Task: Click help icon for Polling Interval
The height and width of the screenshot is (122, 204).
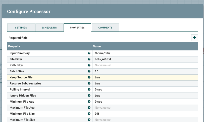Action: [x=89, y=89]
